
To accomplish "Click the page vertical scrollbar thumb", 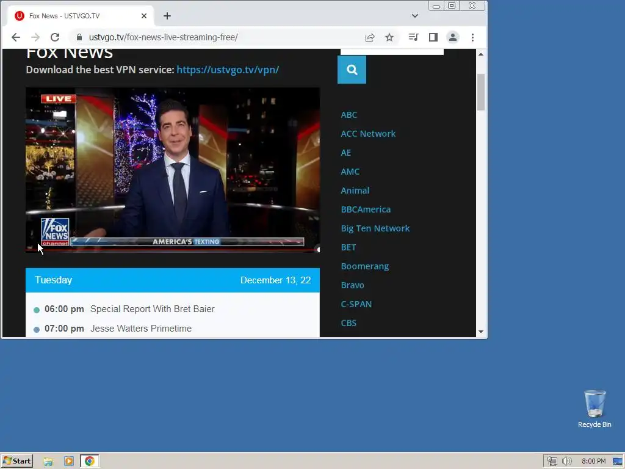I will [481, 92].
